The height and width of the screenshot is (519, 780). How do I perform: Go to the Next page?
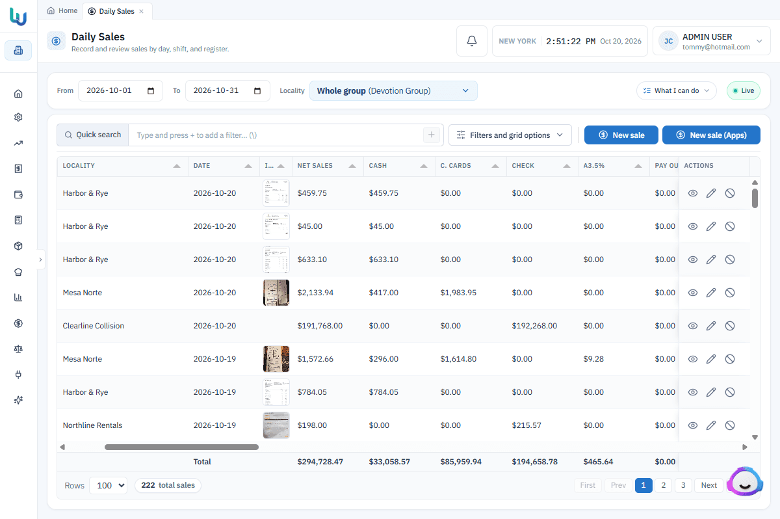pos(709,485)
